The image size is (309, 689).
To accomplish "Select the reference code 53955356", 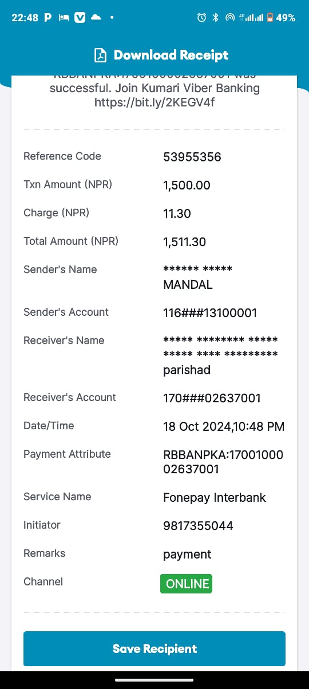I will point(192,157).
